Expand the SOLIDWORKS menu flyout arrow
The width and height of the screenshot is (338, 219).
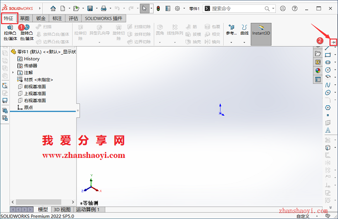coord(40,8)
